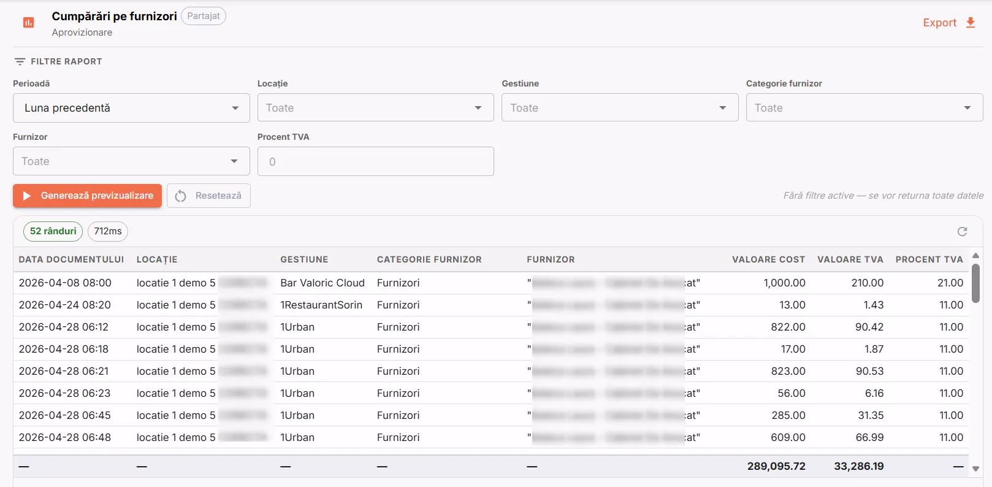Select the date cell 2026-04-28 06:12
The image size is (992, 487).
64,327
